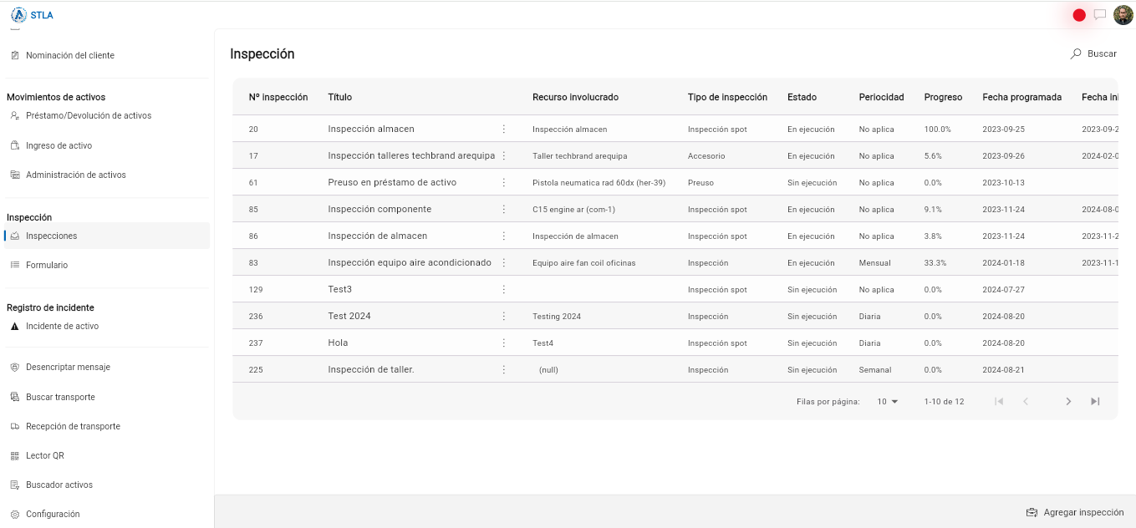The image size is (1136, 528).
Task: Click the 1-10 de 12 pagination text
Action: coord(944,402)
